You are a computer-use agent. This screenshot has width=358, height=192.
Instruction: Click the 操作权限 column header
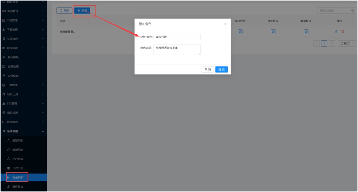[x=240, y=21]
